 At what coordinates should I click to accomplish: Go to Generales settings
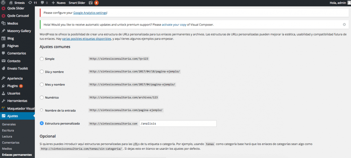(x=9, y=124)
